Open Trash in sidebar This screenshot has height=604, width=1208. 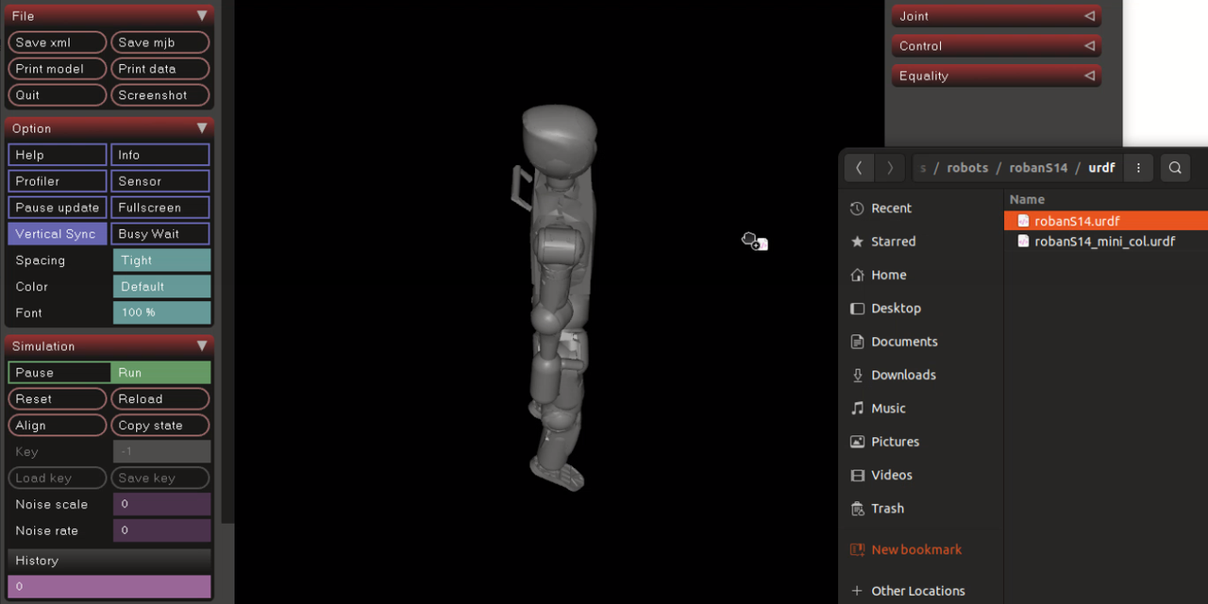point(886,509)
